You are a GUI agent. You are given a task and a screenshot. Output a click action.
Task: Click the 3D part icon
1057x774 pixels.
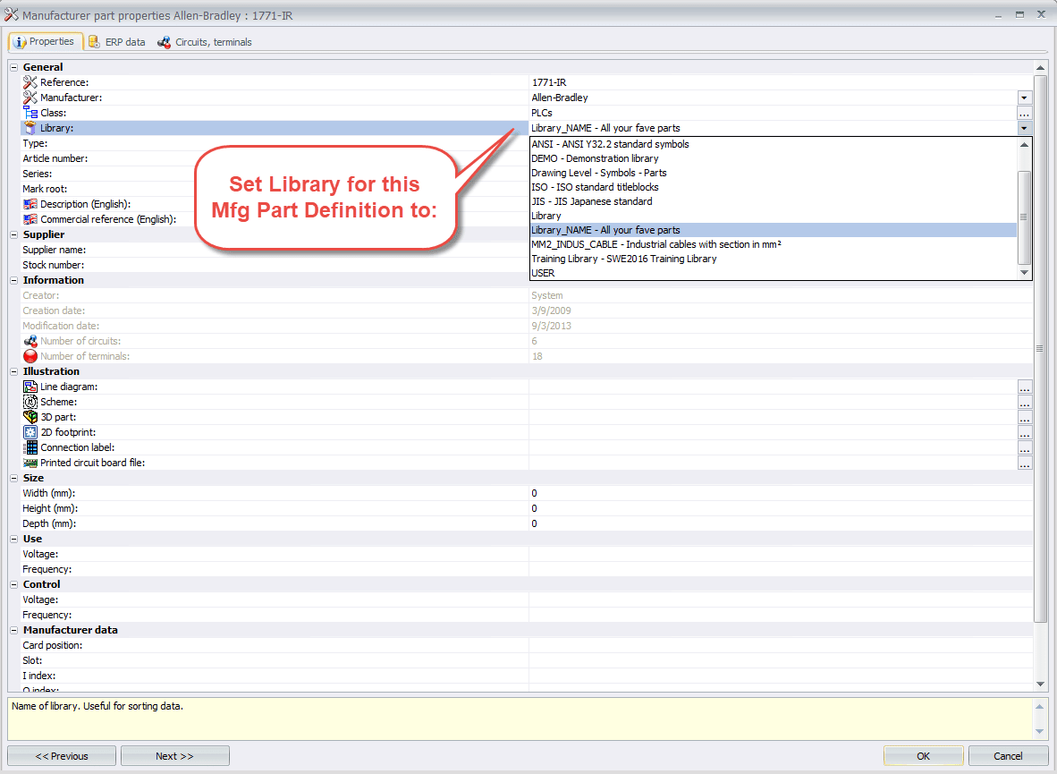[30, 417]
